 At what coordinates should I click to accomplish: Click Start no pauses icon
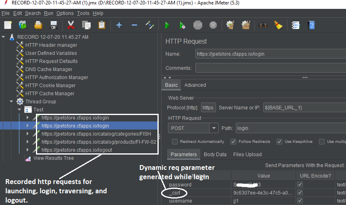182,25
